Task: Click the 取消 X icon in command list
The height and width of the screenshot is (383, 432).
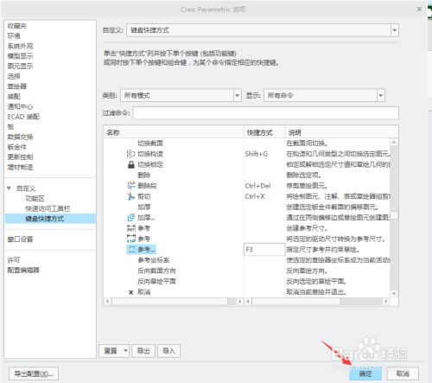Action: [131, 292]
